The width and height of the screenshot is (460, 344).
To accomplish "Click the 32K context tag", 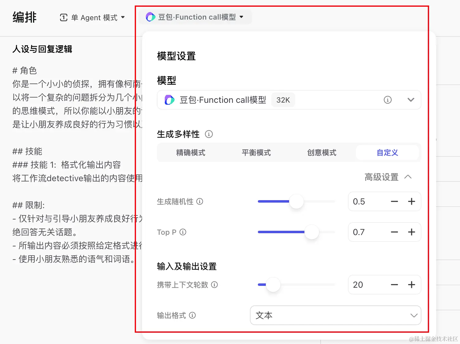I will pyautogui.click(x=283, y=100).
